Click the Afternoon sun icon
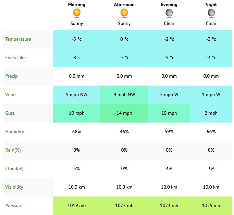Viewport: 234px width, 215px height. click(x=124, y=13)
